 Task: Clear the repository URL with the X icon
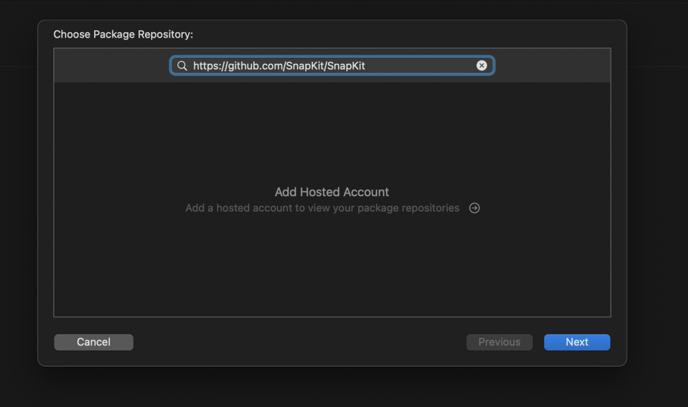[481, 66]
